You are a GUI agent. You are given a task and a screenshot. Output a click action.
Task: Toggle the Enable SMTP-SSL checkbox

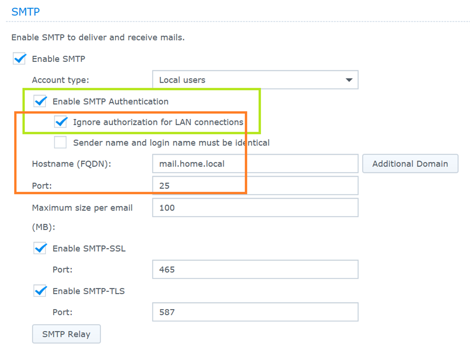(x=40, y=249)
